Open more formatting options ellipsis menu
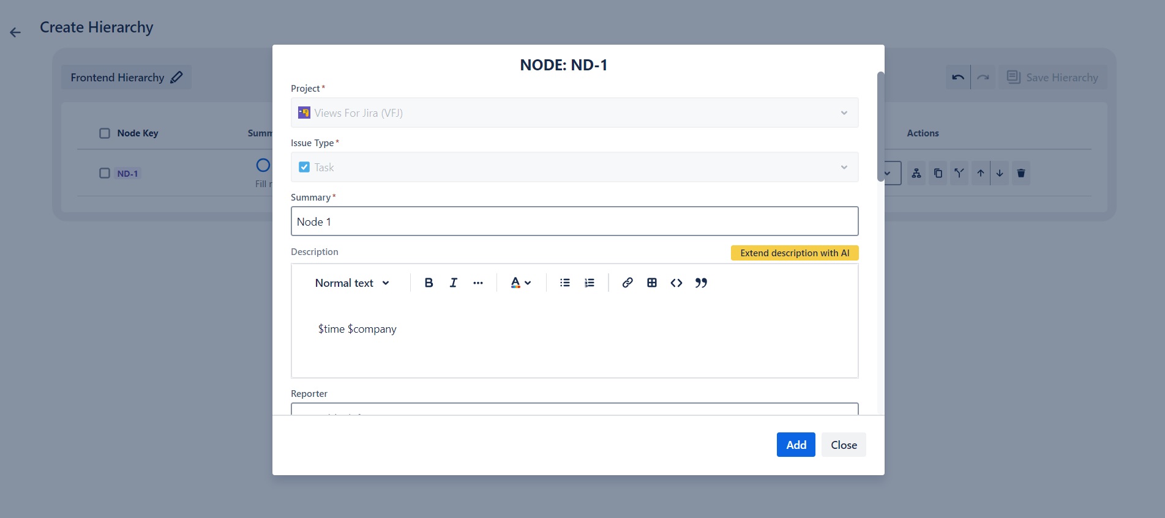This screenshot has height=518, width=1165. [x=478, y=283]
